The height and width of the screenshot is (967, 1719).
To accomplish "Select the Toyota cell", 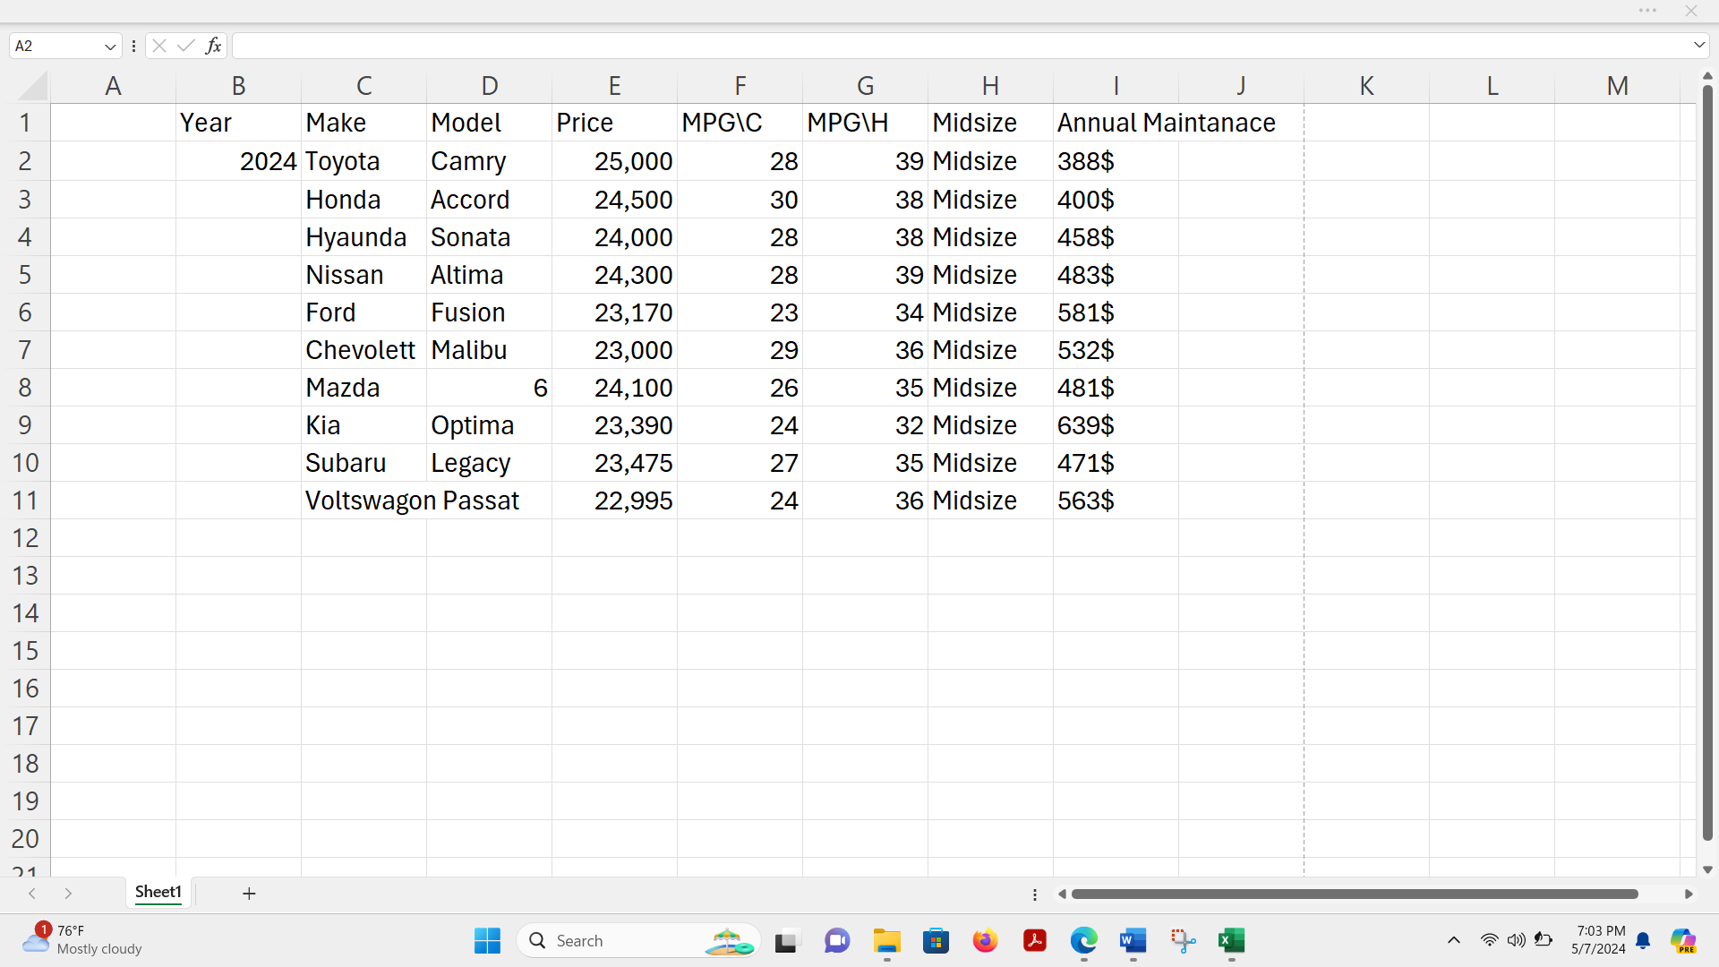I will coord(363,161).
